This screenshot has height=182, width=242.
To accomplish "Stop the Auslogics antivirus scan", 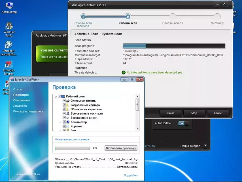I will (194, 113).
